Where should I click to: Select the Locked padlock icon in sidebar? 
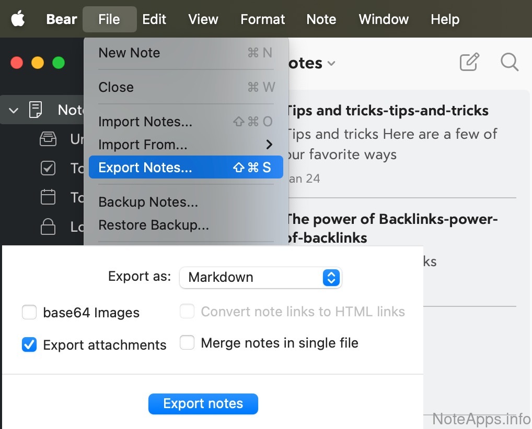tap(48, 227)
